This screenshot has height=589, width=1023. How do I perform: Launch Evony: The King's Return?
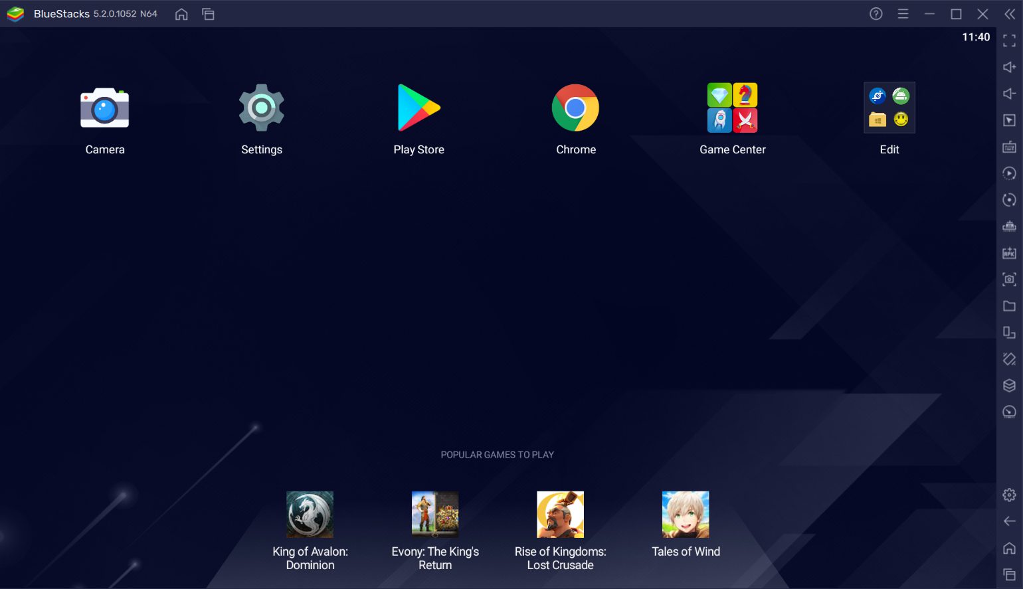click(435, 515)
